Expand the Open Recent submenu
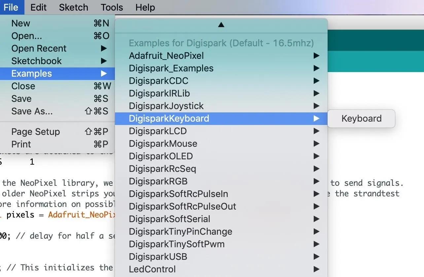 (x=57, y=48)
